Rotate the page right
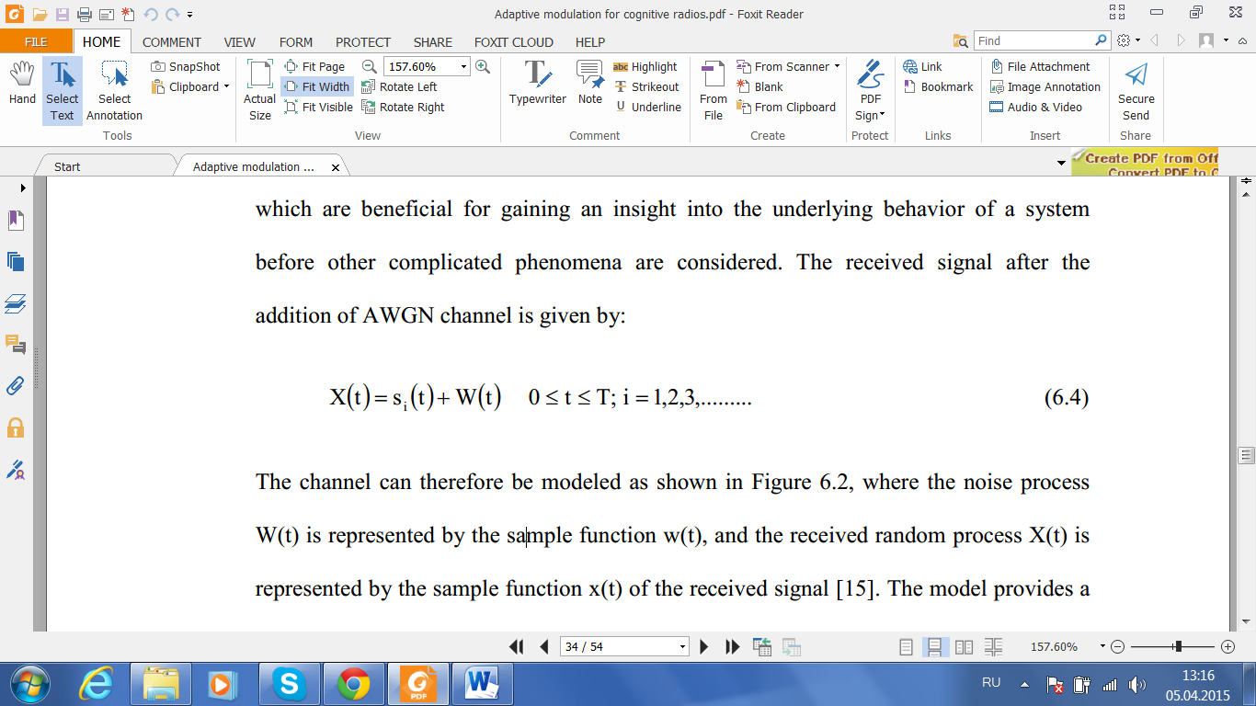 (x=403, y=107)
